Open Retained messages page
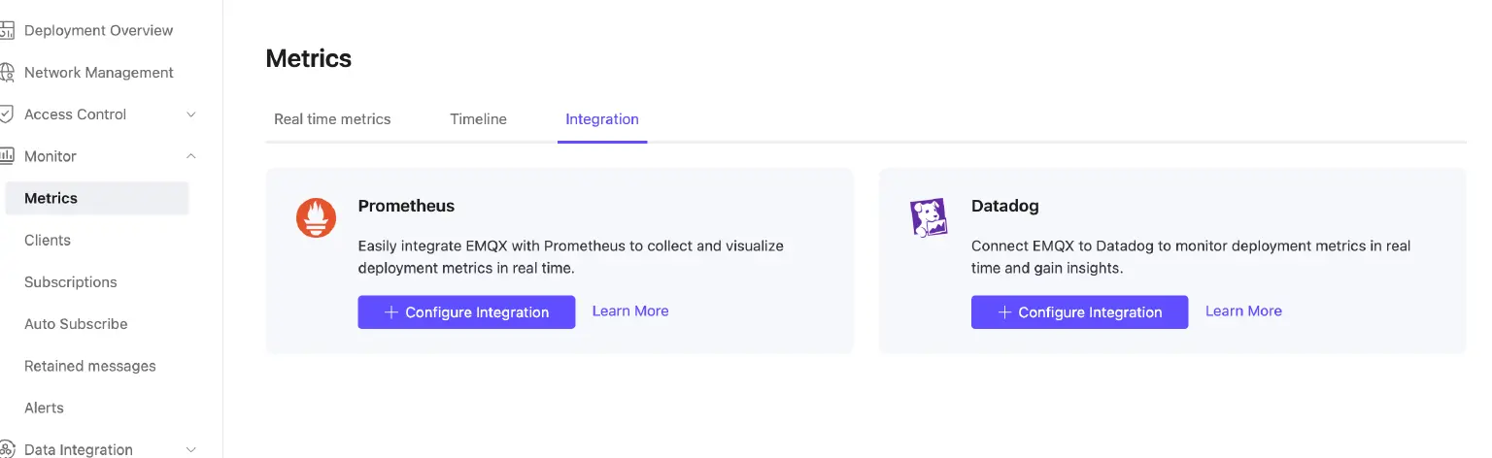 (x=90, y=366)
